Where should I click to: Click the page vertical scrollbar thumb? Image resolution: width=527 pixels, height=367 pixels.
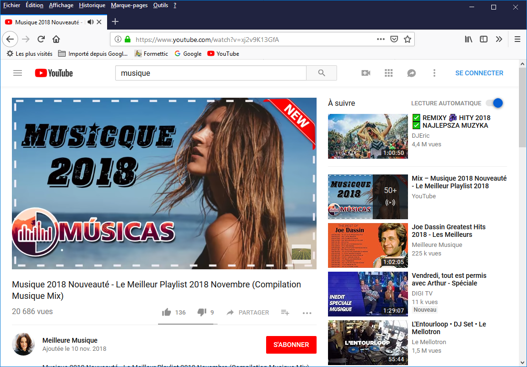coord(522,108)
